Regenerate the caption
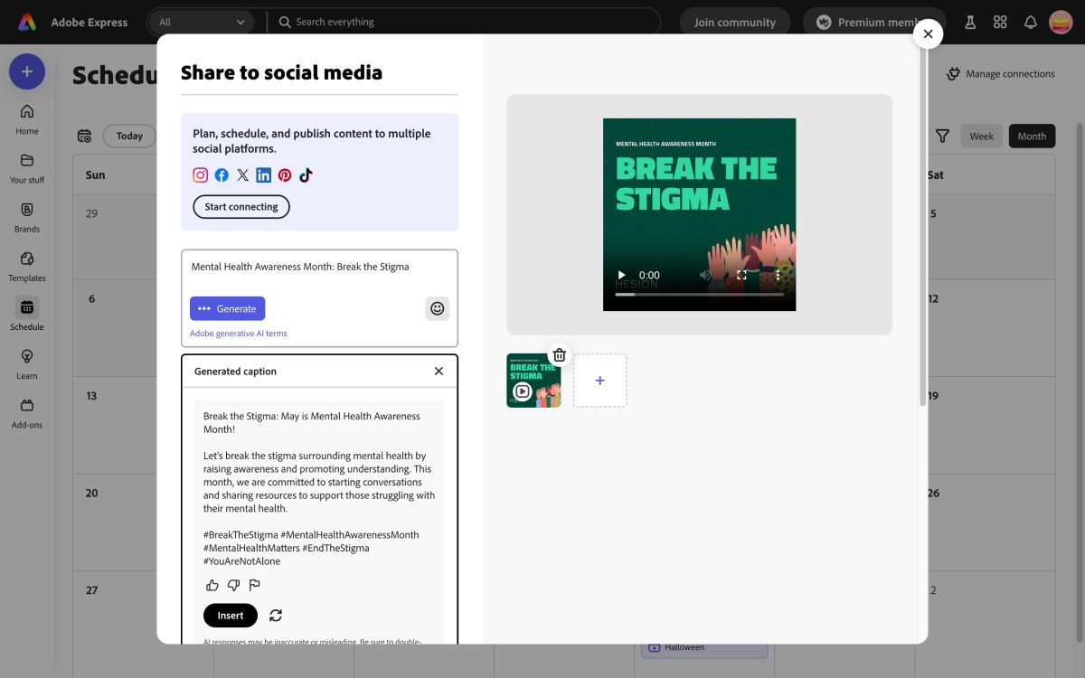Screen dimensions: 1085x678 point(276,616)
